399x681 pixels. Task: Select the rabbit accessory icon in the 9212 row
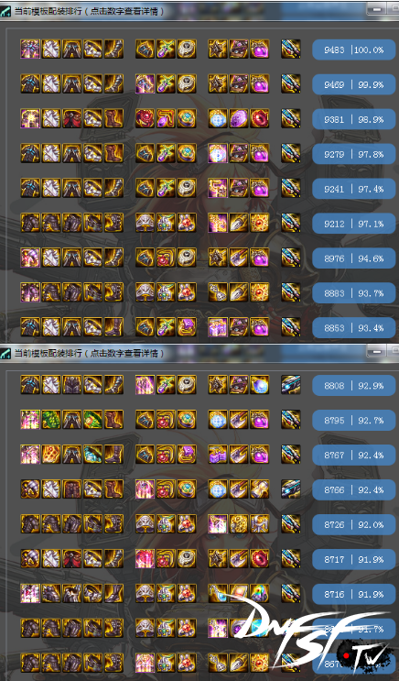(187, 223)
